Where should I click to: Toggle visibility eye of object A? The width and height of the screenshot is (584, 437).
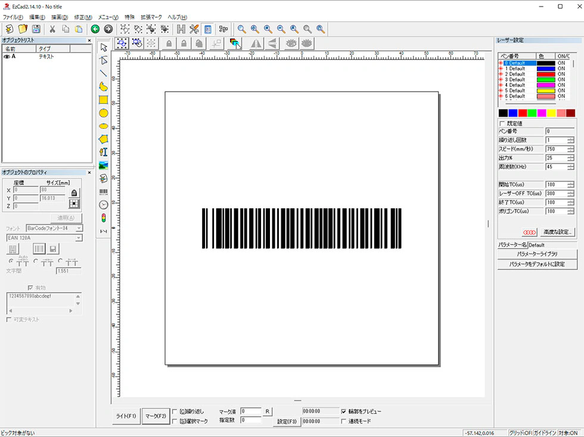(x=7, y=57)
